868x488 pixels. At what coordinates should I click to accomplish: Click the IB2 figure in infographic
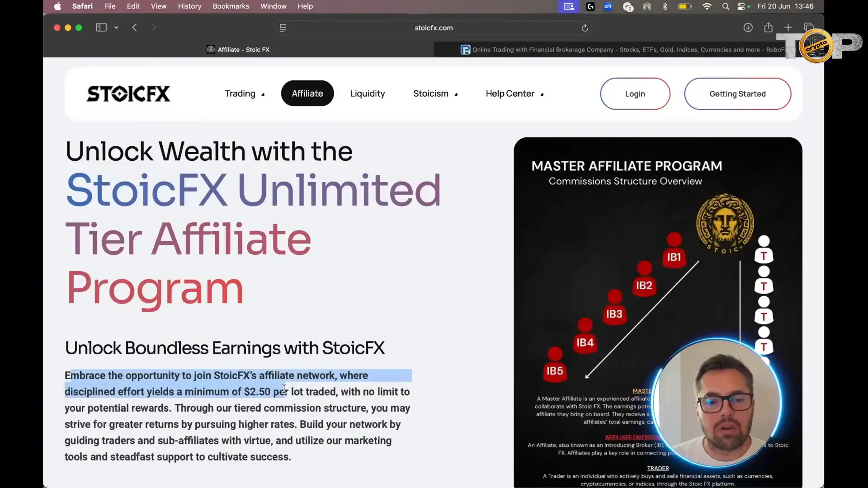point(644,278)
